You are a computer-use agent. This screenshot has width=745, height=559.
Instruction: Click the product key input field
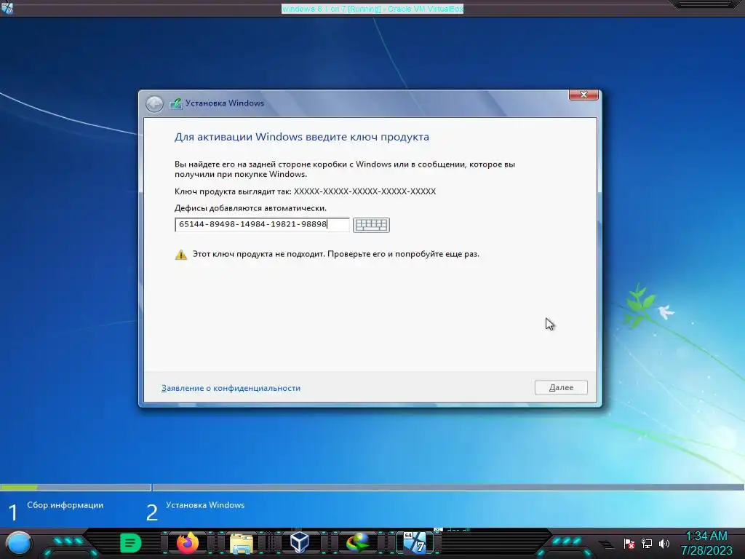pyautogui.click(x=262, y=224)
